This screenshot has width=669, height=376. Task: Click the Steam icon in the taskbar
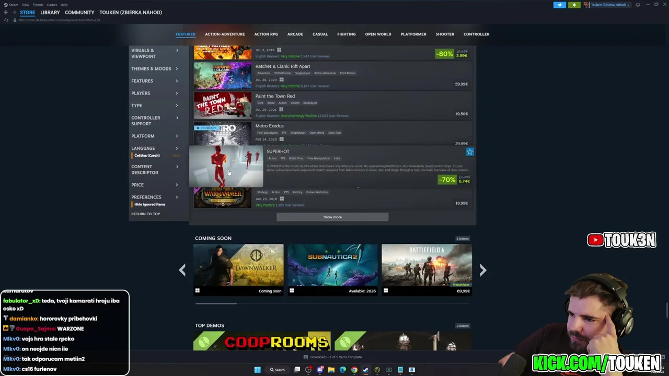pyautogui.click(x=365, y=370)
